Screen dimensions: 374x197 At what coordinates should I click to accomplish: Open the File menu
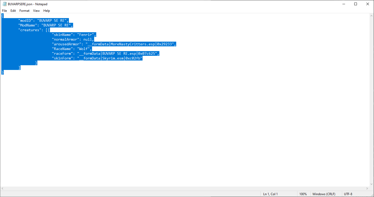pyautogui.click(x=4, y=11)
